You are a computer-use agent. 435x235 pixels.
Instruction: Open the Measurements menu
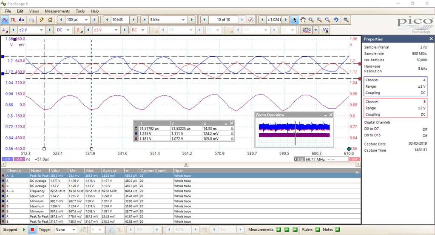point(57,11)
